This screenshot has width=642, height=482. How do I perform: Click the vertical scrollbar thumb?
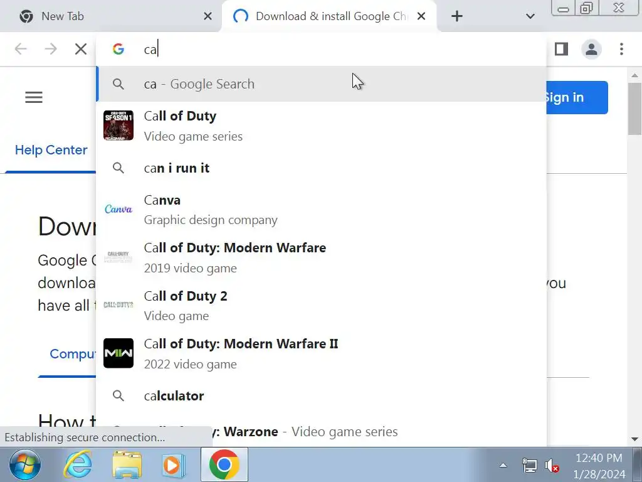coord(634,108)
